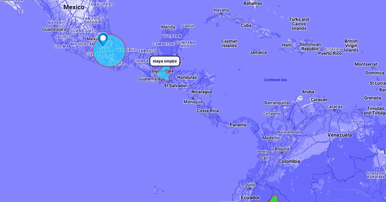Select the cyan polygon region over Guatemala
Viewport: 386px width, 202px height.
coord(164,75)
